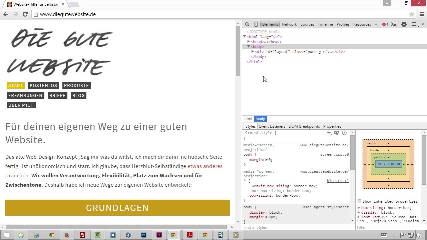Bookmark this page with the star
The image size is (427, 240).
coord(412,14)
